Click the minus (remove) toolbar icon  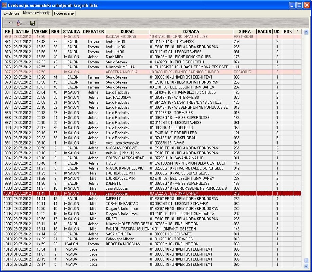(x=11, y=23)
